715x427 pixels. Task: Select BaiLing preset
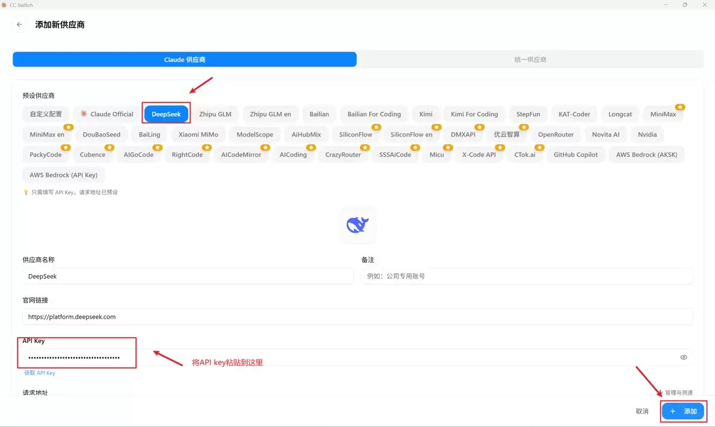pyautogui.click(x=150, y=135)
